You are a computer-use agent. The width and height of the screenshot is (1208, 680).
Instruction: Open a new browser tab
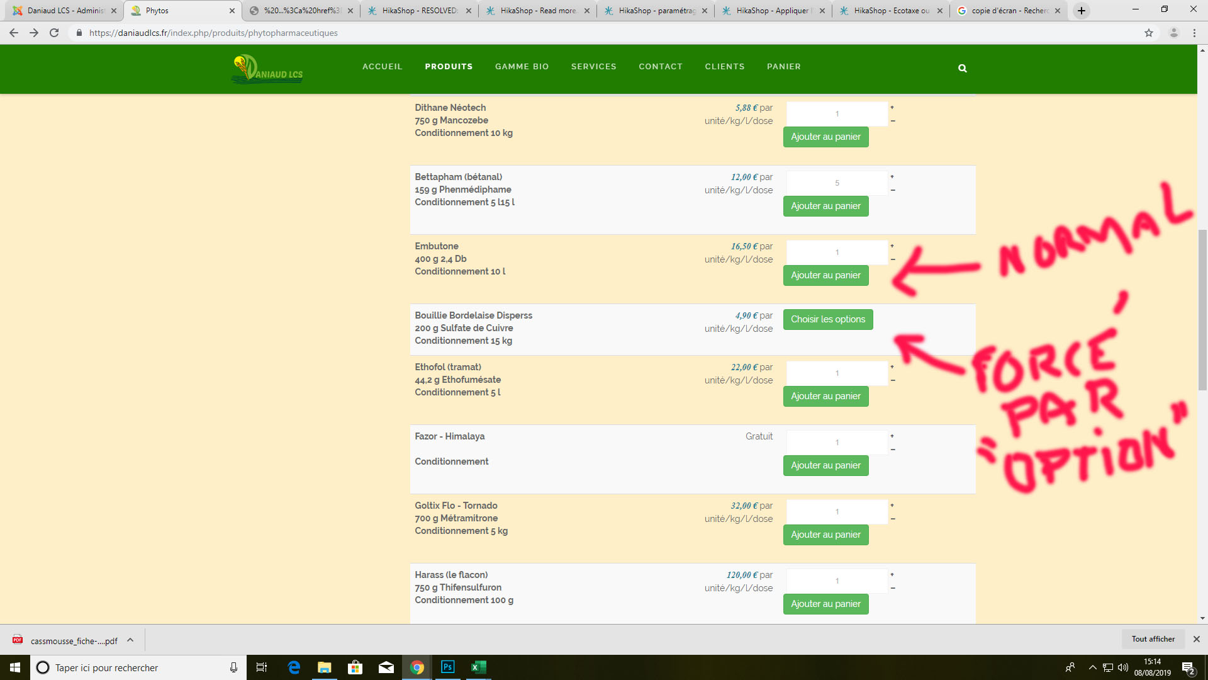pyautogui.click(x=1082, y=11)
